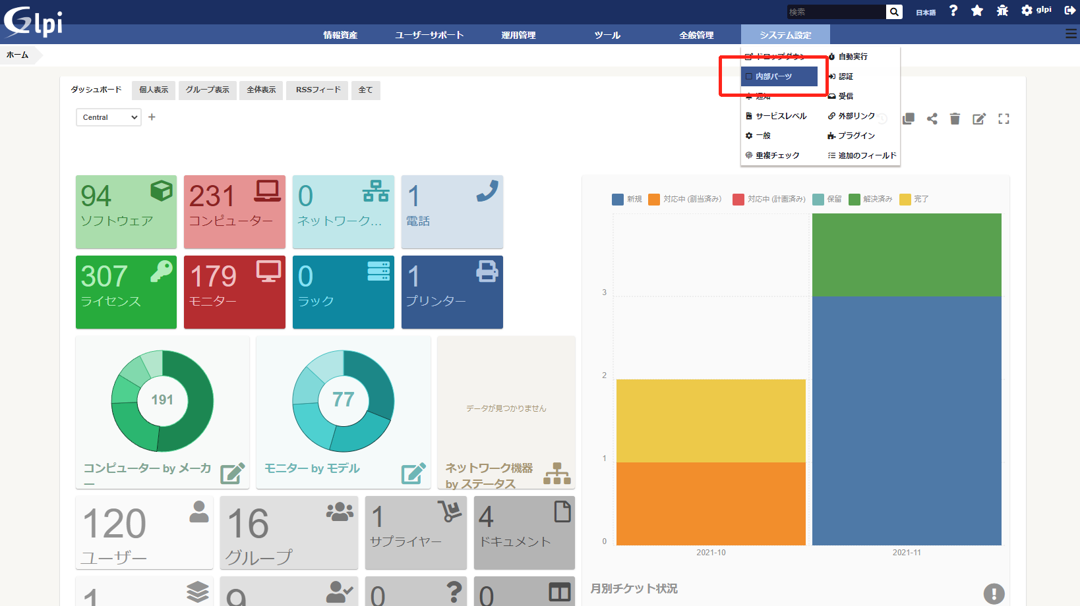Open the help question mark icon
This screenshot has width=1080, height=606.
pyautogui.click(x=953, y=11)
